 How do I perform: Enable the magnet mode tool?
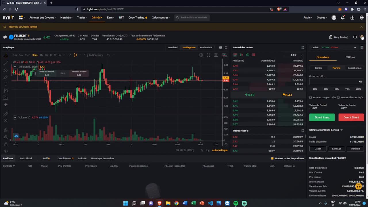pyautogui.click(x=6, y=130)
